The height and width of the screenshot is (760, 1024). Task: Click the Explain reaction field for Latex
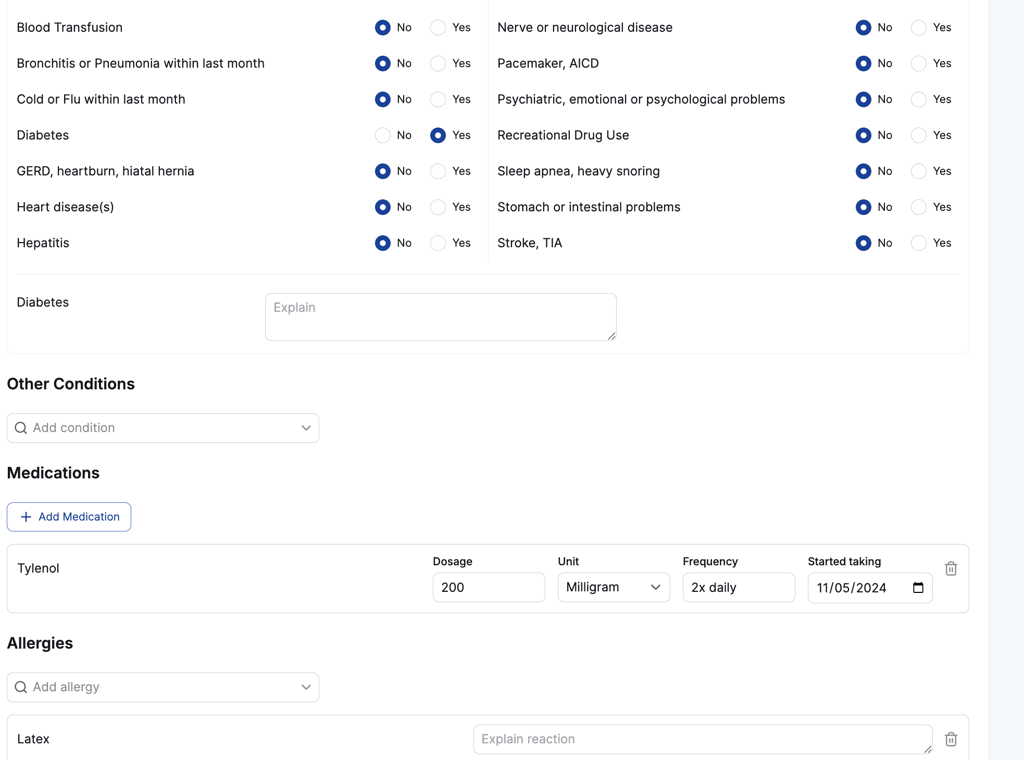pyautogui.click(x=702, y=739)
